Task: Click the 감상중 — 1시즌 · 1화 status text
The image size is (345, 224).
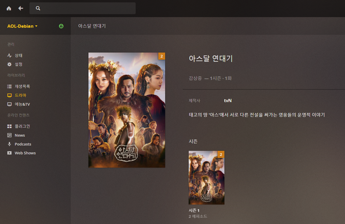Action: coord(210,78)
